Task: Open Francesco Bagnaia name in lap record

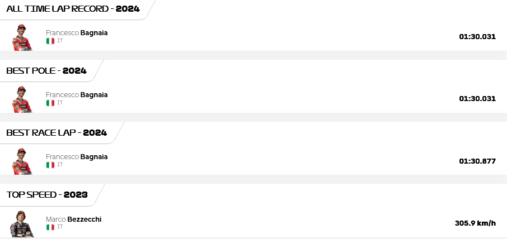Action: coord(77,33)
